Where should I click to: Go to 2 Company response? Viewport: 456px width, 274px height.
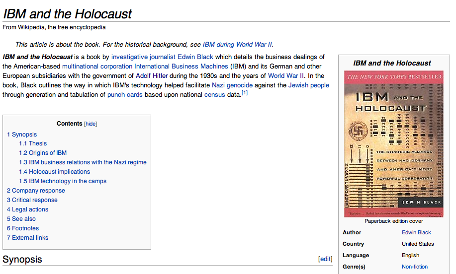tap(36, 191)
